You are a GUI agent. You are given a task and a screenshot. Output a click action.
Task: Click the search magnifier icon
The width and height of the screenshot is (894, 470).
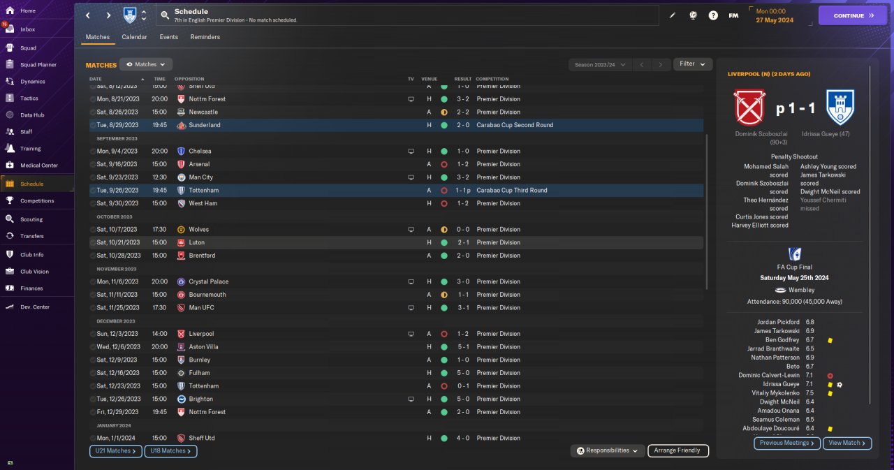[x=165, y=15]
